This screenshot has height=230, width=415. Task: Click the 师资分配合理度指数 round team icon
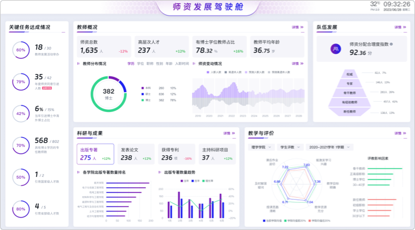tap(336, 49)
